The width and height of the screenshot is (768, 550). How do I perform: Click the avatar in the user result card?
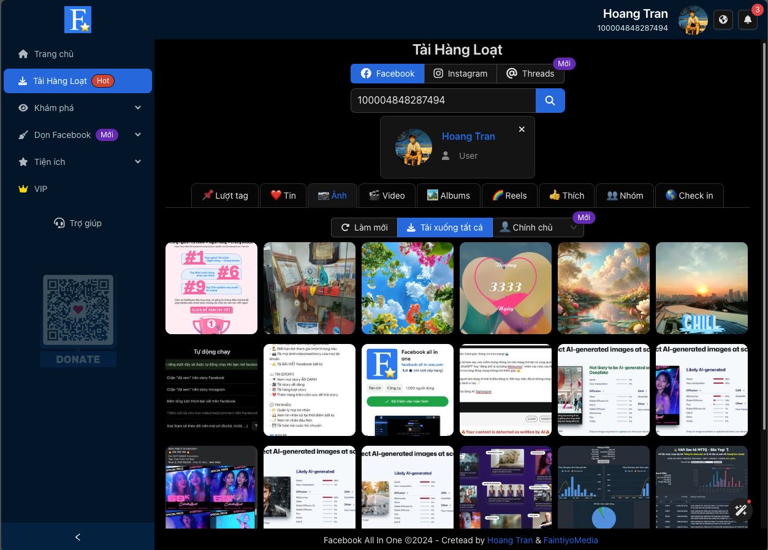414,147
